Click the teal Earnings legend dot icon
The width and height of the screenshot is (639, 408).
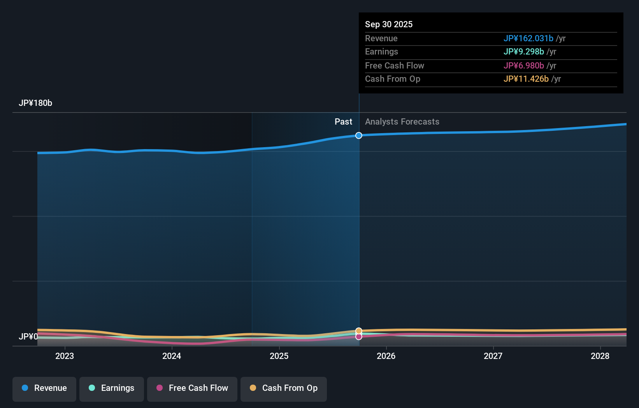pyautogui.click(x=91, y=388)
